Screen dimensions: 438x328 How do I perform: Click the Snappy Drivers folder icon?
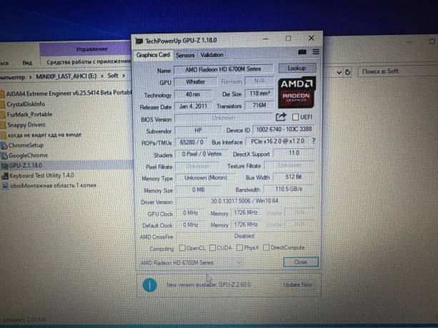3,125
